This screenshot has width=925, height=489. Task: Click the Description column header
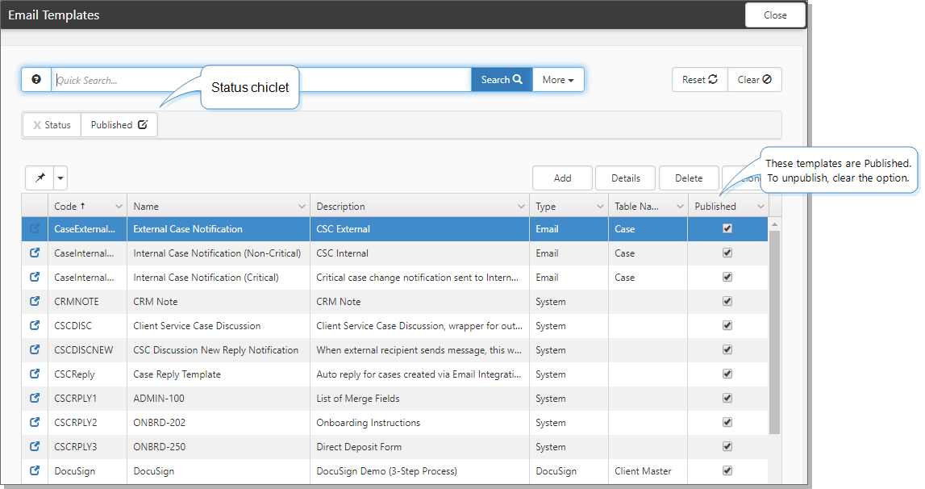340,207
